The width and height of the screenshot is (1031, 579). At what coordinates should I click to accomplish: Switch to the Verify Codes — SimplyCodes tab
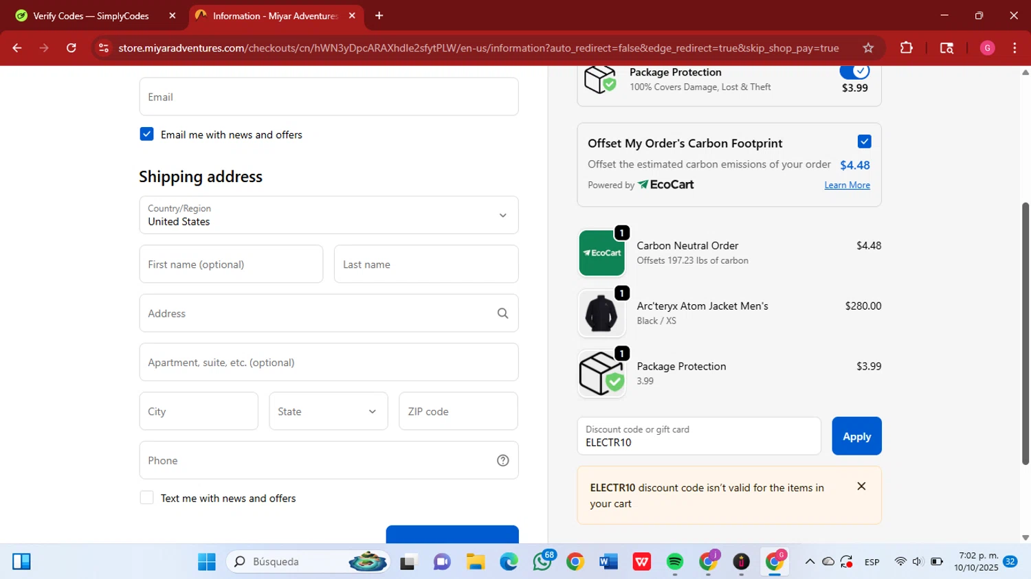click(x=91, y=16)
